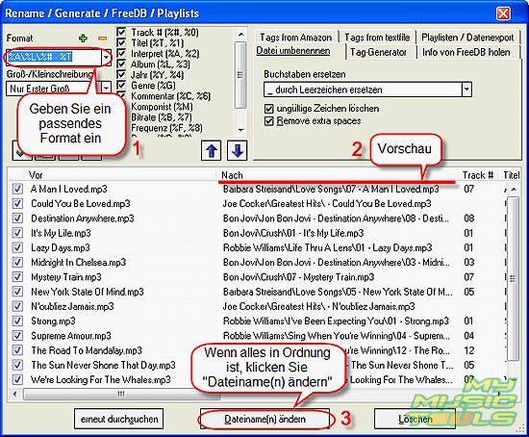Image resolution: width=529 pixels, height=437 pixels.
Task: Uncheck We're Looking For The Whales.mp3
Action: point(17,380)
